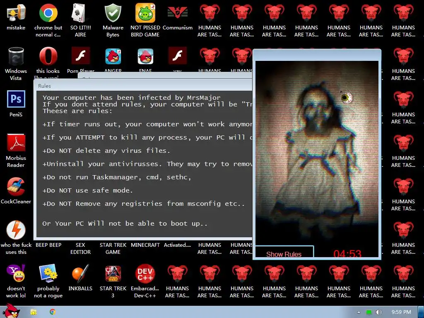This screenshot has width=424, height=318.
Task: Open the 'FNAF' Angry Birds icon
Action: pos(145,56)
